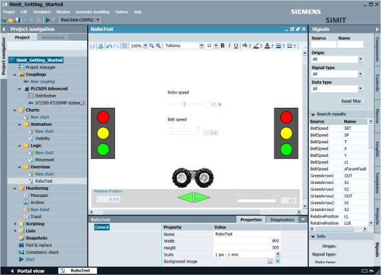381x275 pixels.
Task: Click the left green arrow
Action: [185, 198]
